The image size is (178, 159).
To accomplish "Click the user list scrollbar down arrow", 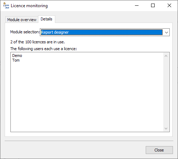I will pyautogui.click(x=166, y=128).
